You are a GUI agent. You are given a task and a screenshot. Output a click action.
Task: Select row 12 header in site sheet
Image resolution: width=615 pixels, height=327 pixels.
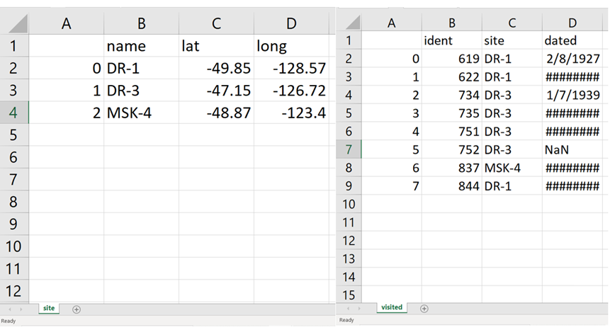(14, 292)
